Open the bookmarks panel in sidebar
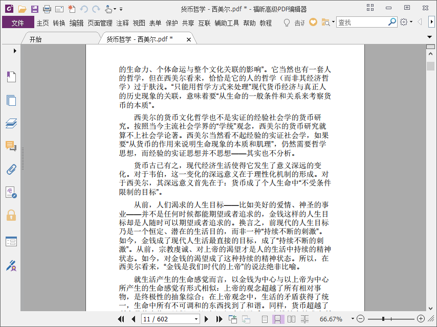This screenshot has height=327, width=437. tap(11, 77)
